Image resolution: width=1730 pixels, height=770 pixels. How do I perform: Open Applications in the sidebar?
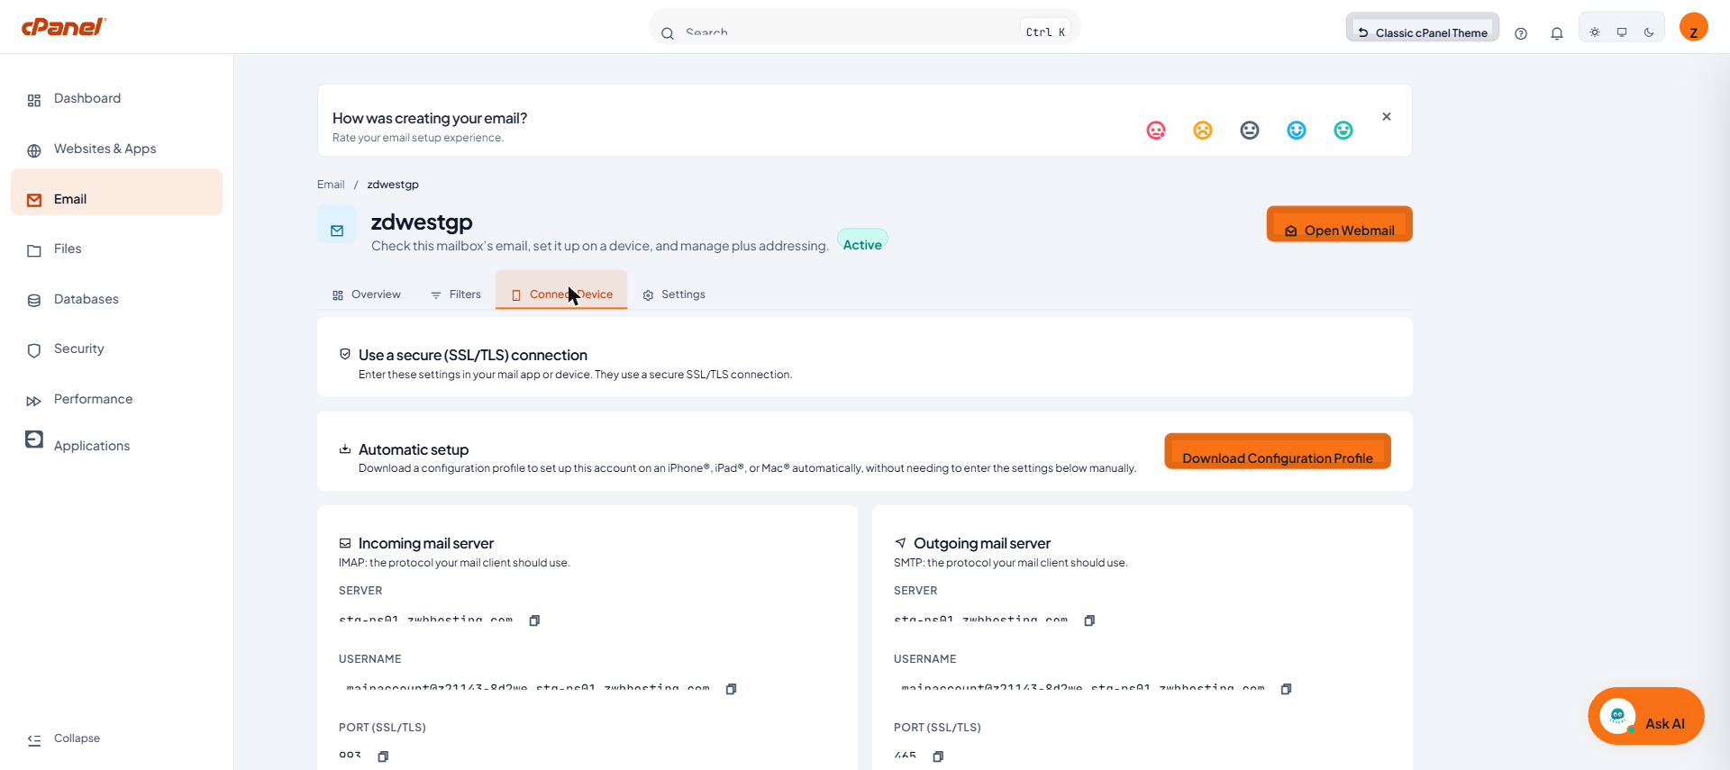[116, 446]
